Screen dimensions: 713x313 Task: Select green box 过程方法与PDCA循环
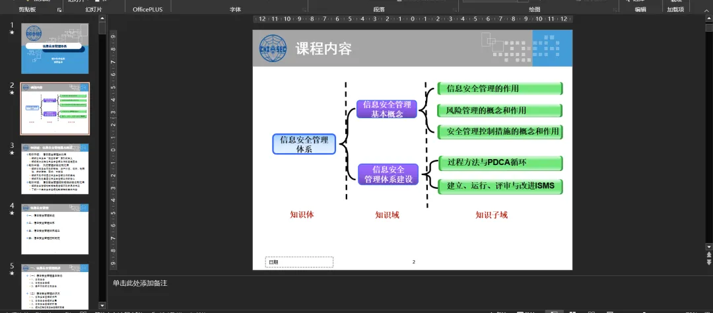tap(500, 163)
